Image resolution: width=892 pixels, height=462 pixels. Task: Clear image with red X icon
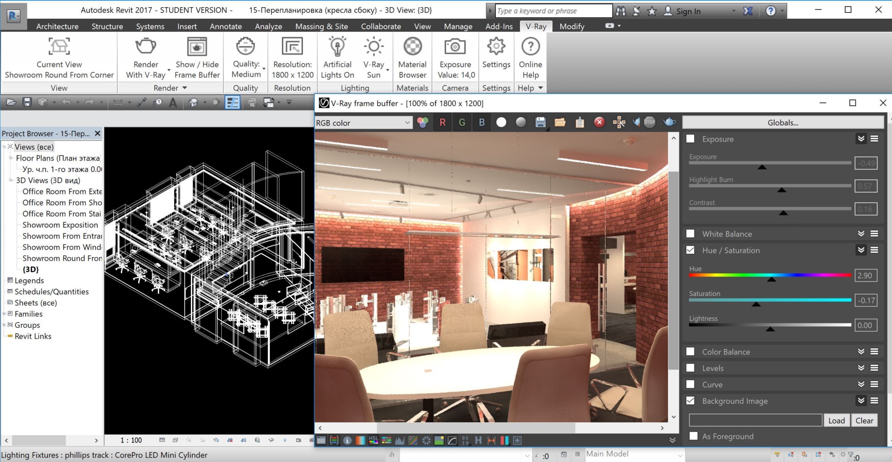(599, 122)
